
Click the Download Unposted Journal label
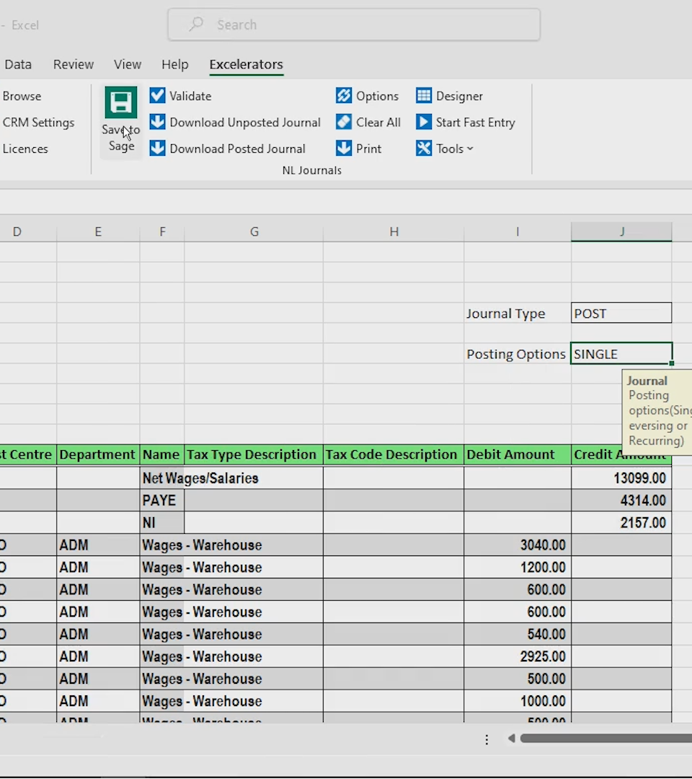[245, 122]
